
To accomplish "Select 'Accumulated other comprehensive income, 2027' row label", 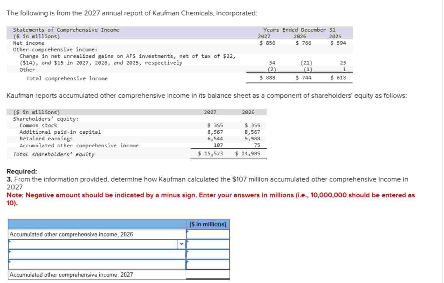I will [x=71, y=275].
